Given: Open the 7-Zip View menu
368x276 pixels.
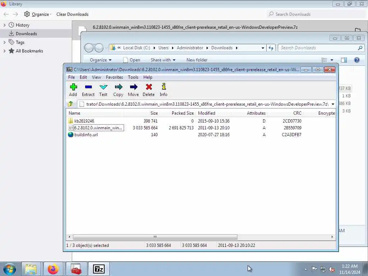Looking at the screenshot, I should (x=96, y=77).
